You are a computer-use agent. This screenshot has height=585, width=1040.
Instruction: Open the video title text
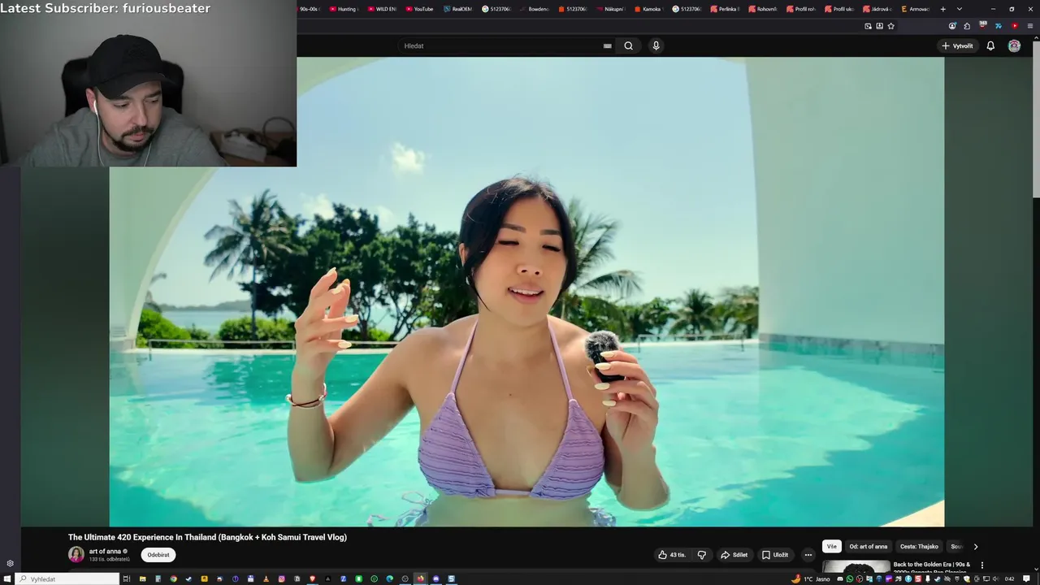(207, 537)
